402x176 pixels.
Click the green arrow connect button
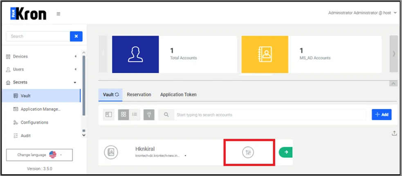[x=285, y=152]
